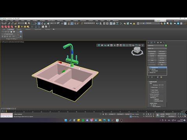Screen dimensions: 187x140
Task: Activate the Unlink Selection tool
Action: click(12, 23)
